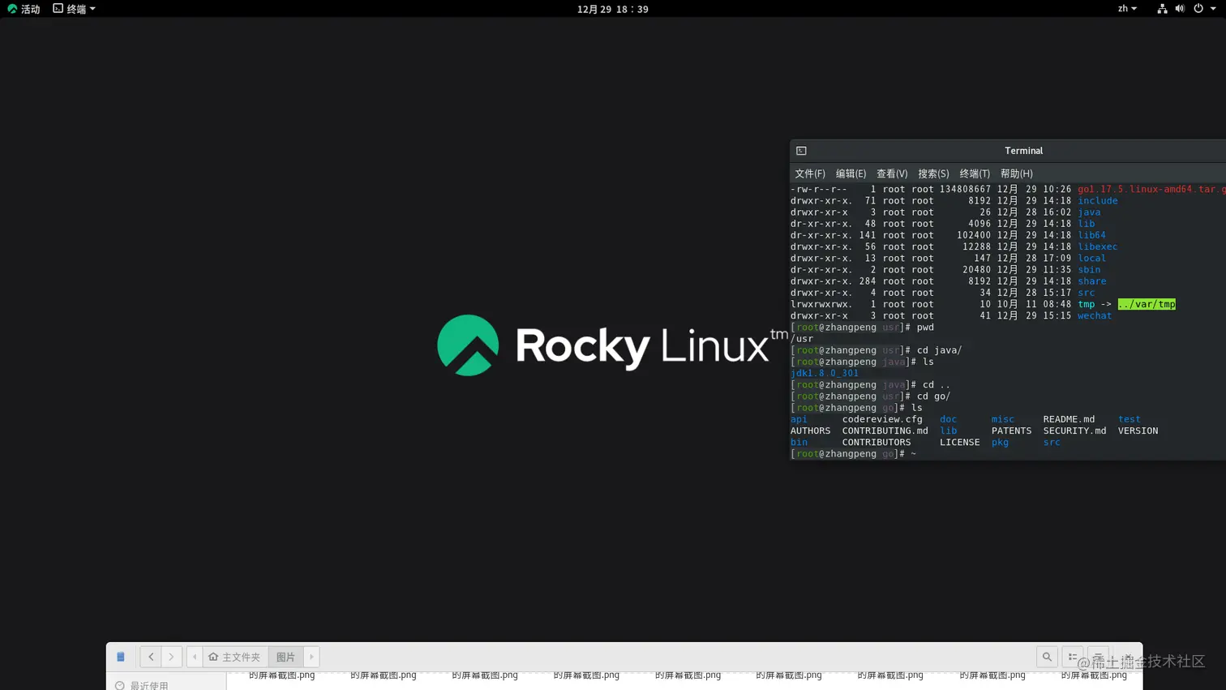Open the 查看(V) menu in Terminal

coord(892,174)
